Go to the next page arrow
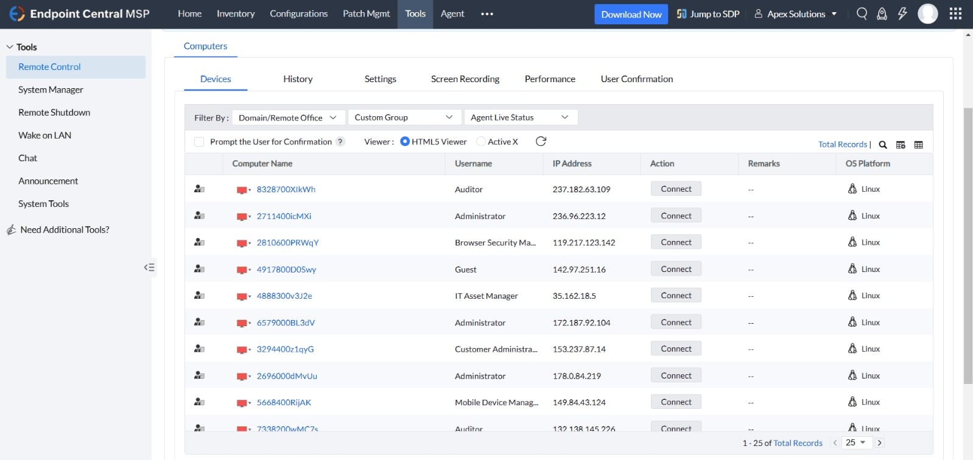 click(x=880, y=443)
